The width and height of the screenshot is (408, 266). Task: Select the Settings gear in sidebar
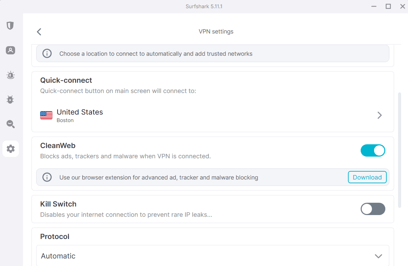pyautogui.click(x=11, y=149)
